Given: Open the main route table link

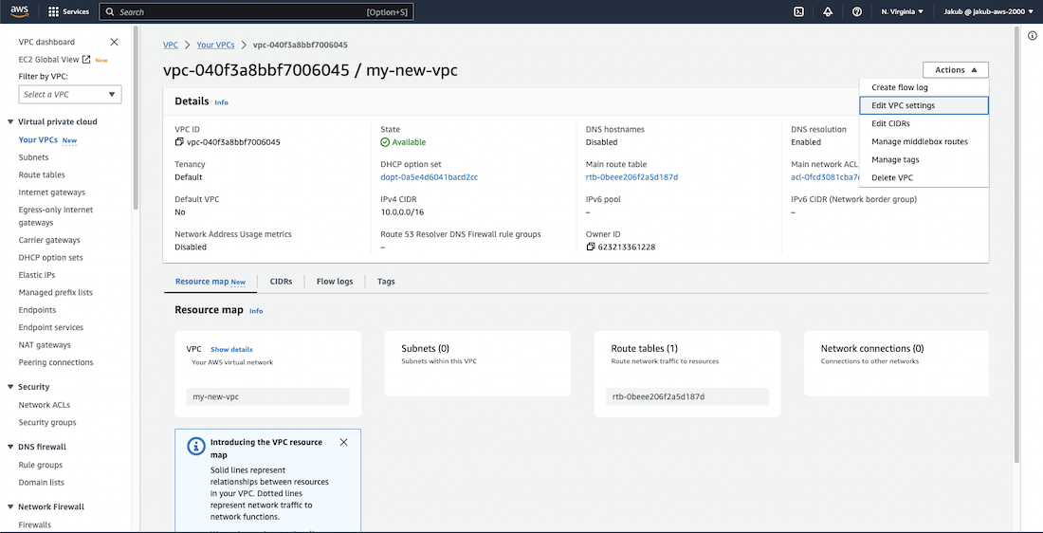Looking at the screenshot, I should 631,176.
